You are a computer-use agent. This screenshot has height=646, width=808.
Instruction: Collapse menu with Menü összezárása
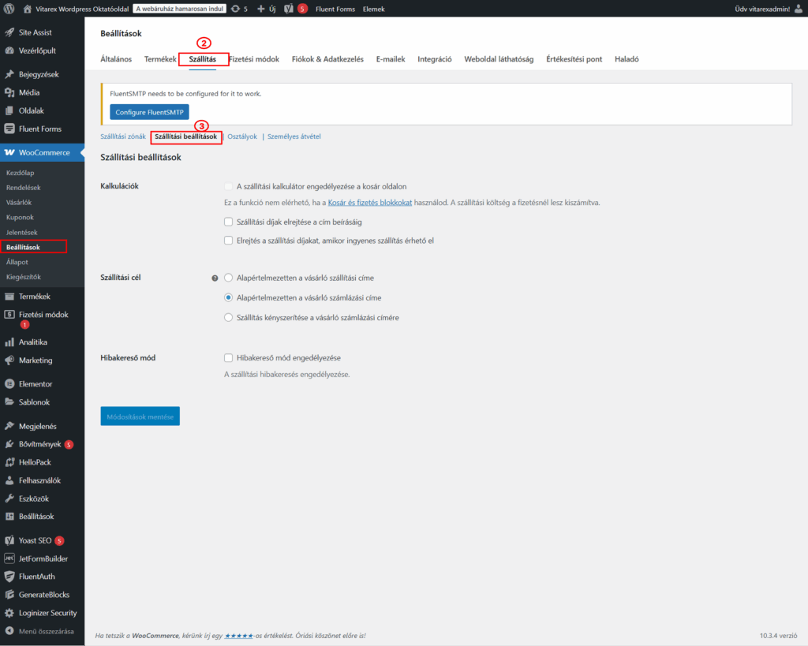(x=46, y=631)
